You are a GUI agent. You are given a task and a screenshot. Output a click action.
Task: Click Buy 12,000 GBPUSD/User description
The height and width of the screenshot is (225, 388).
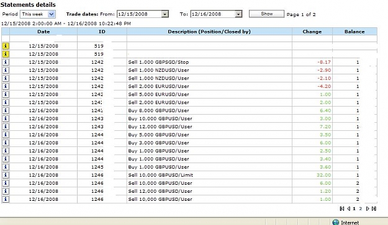160,126
